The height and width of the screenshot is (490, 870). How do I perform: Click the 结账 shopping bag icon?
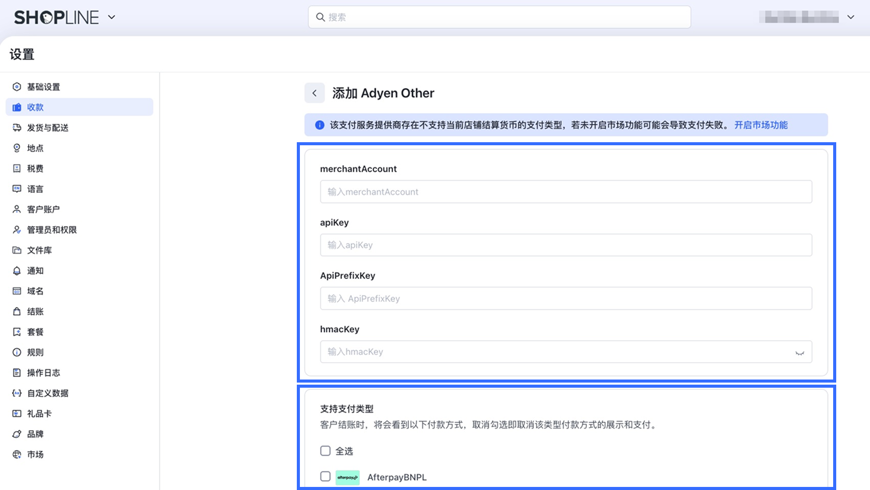tap(17, 312)
